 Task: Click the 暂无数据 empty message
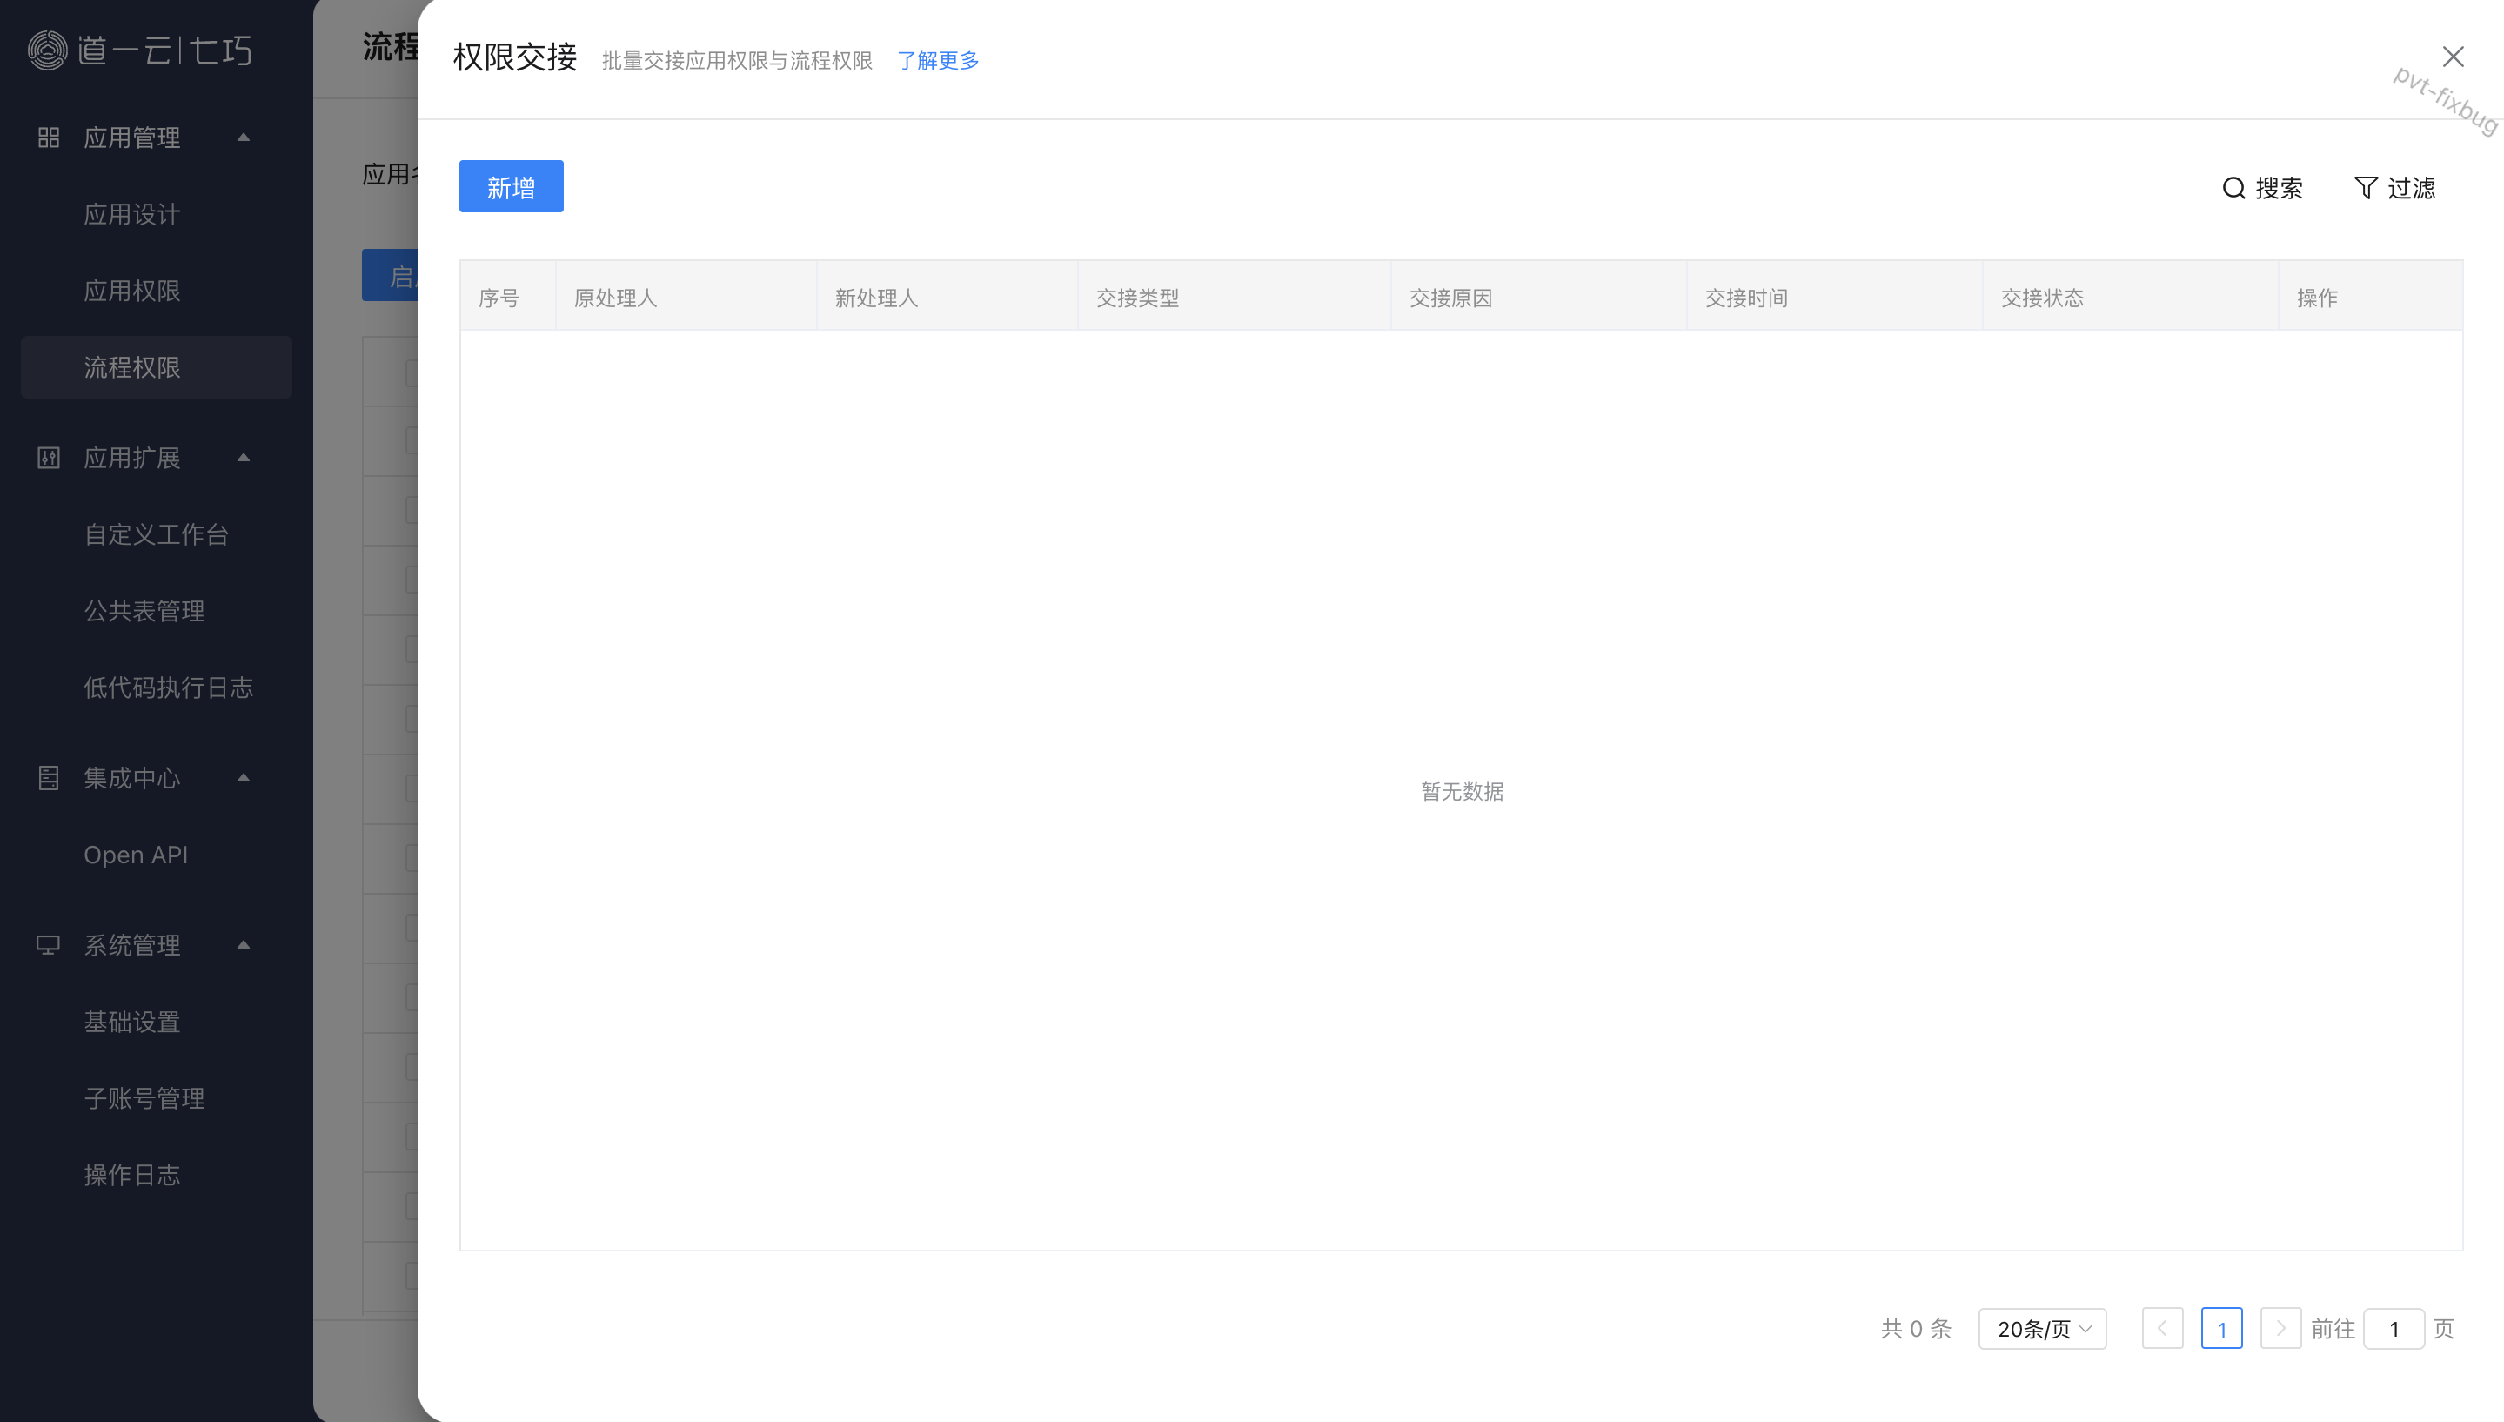point(1462,791)
